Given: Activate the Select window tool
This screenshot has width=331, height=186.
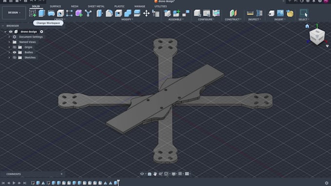Looking at the screenshot, I should pos(304,13).
